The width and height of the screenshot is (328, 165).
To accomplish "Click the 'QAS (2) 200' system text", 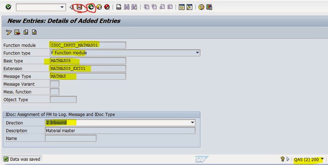I will tap(306, 159).
